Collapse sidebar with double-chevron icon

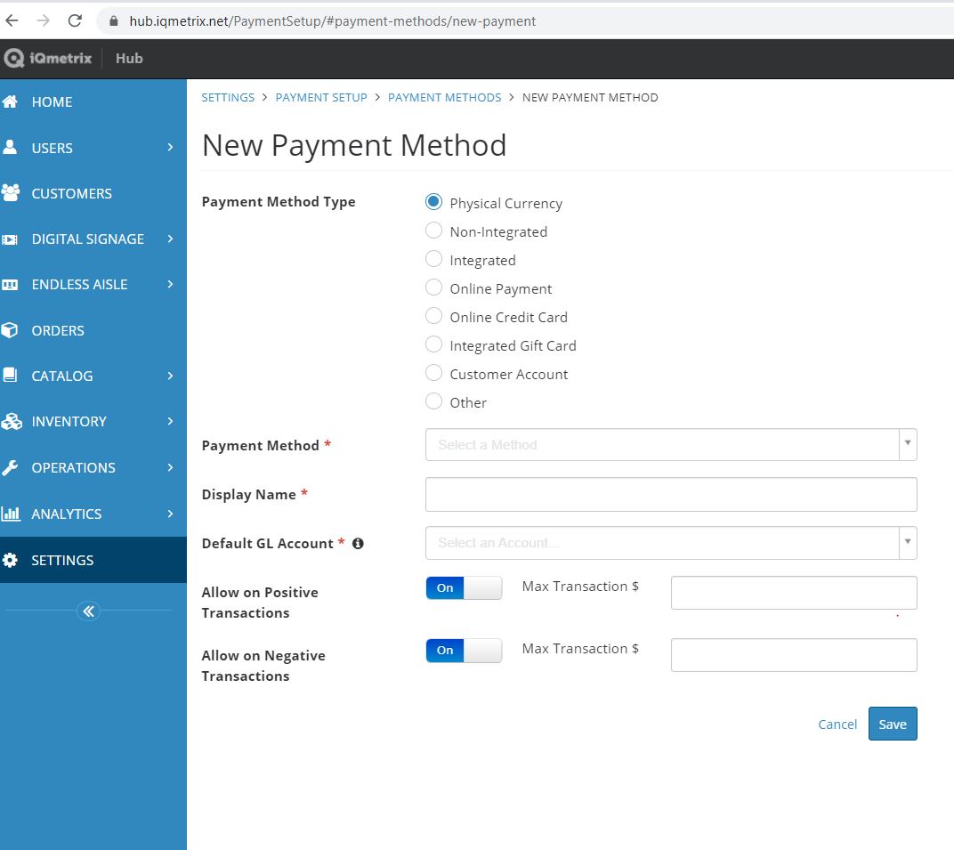(x=88, y=611)
